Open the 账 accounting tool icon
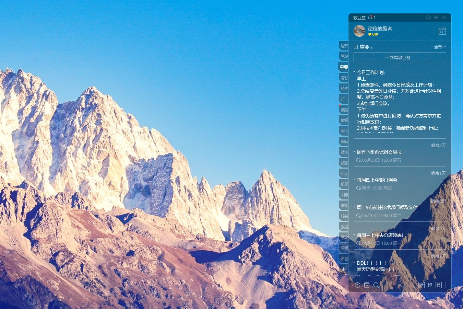Image resolution: width=463 pixels, height=309 pixels. click(x=422, y=285)
